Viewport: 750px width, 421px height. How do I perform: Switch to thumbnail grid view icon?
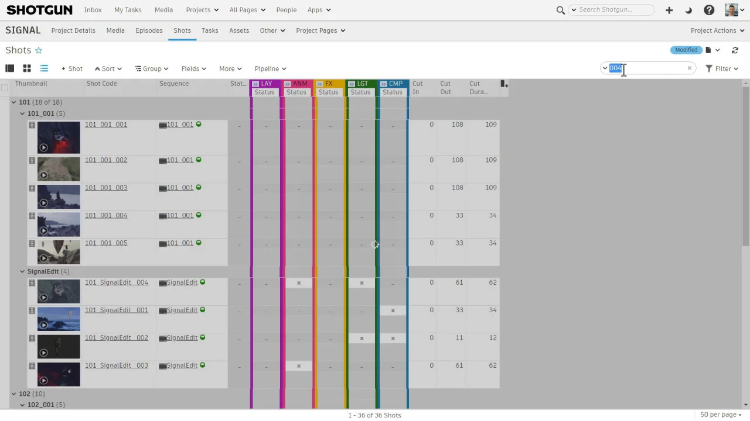click(x=27, y=68)
